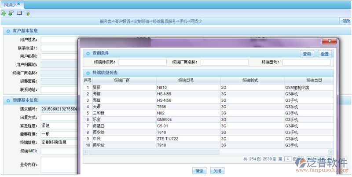
Task: Click the green up-arrow toolbar icon
Action: point(4,13)
